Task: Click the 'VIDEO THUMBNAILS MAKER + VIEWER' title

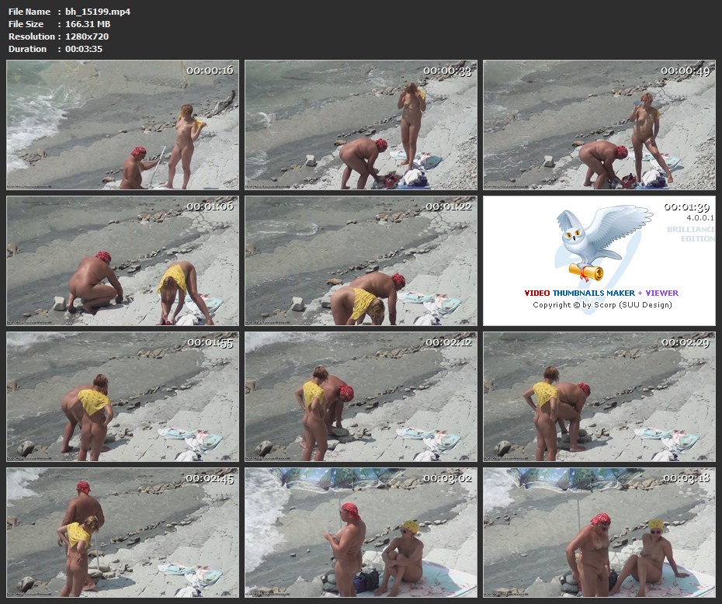Action: coord(602,293)
